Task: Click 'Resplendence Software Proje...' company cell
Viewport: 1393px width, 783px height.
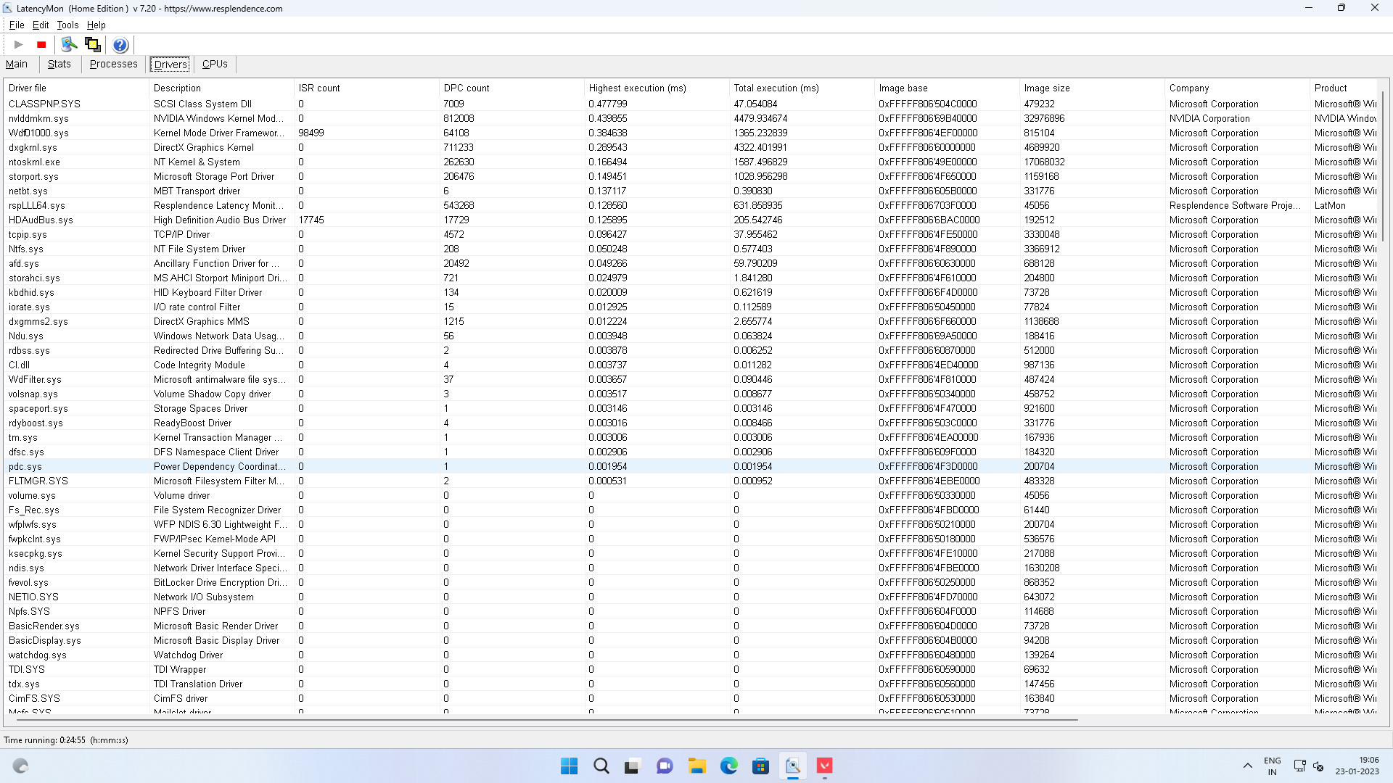Action: coord(1235,205)
